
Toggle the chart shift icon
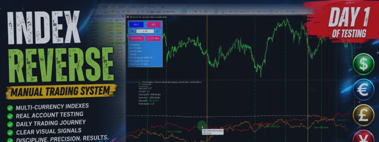[216, 12]
